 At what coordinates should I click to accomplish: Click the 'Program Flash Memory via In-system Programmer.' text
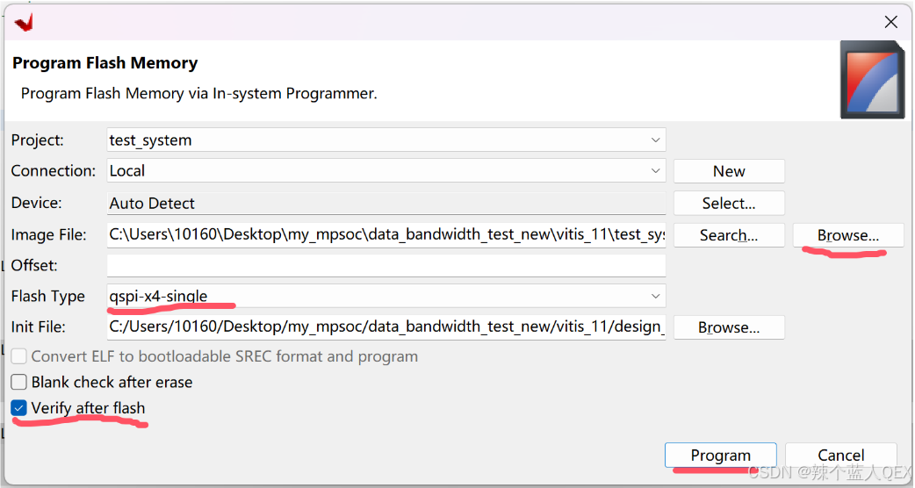[199, 94]
